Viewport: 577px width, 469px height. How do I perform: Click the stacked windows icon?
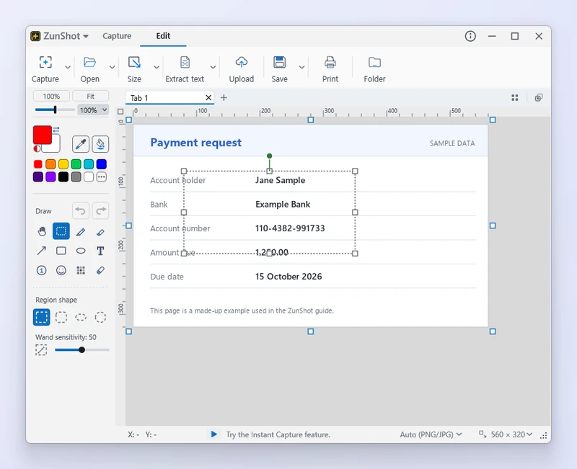coord(538,98)
